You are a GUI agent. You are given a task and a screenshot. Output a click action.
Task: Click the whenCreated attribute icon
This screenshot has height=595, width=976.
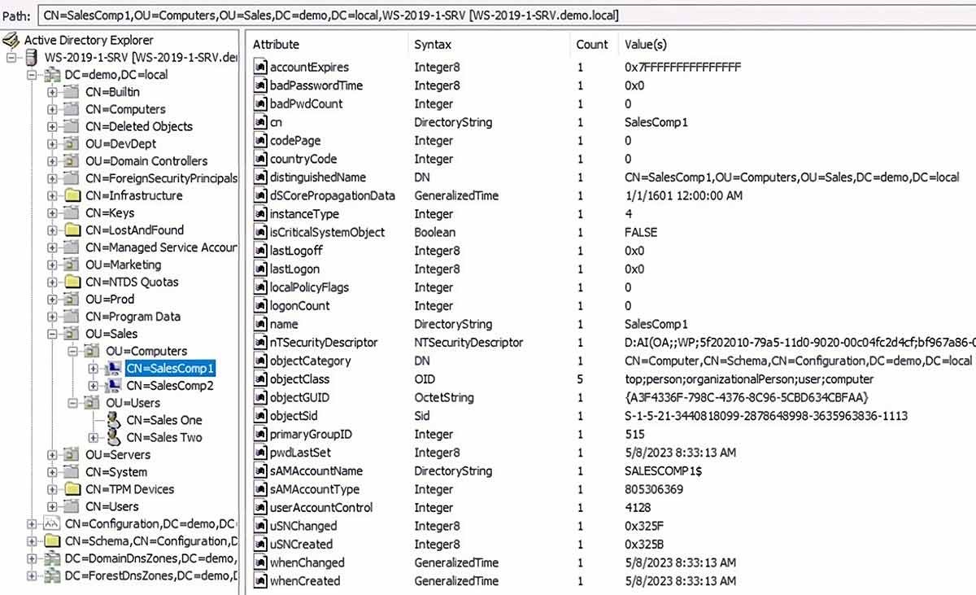pos(260,580)
